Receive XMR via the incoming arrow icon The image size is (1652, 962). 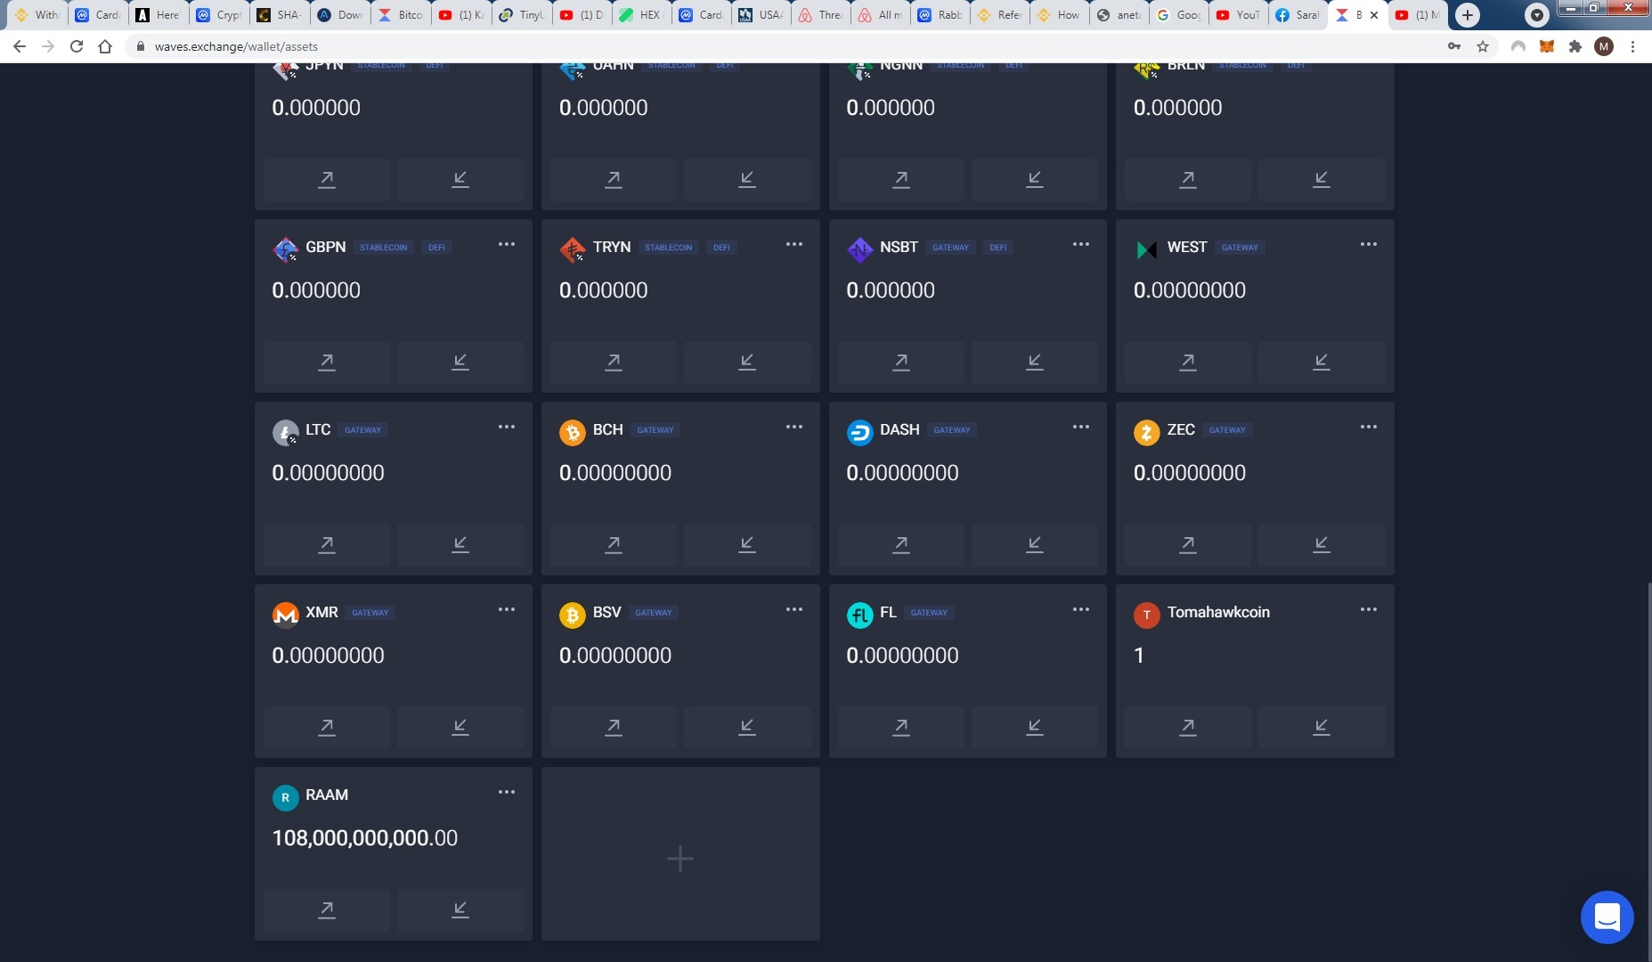point(460,728)
